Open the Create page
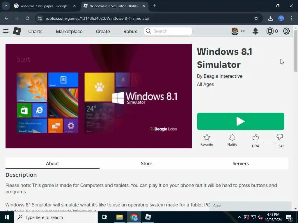The width and height of the screenshot is (298, 223). click(x=103, y=31)
